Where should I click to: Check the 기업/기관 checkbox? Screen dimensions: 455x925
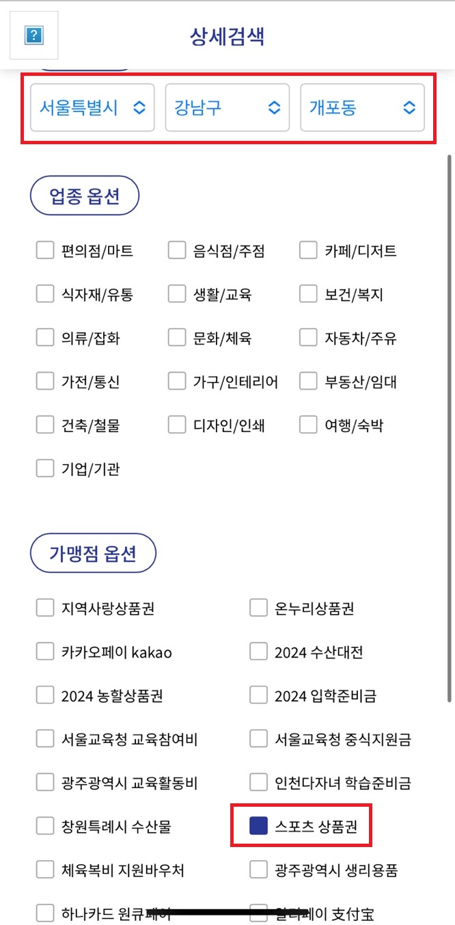pyautogui.click(x=44, y=468)
